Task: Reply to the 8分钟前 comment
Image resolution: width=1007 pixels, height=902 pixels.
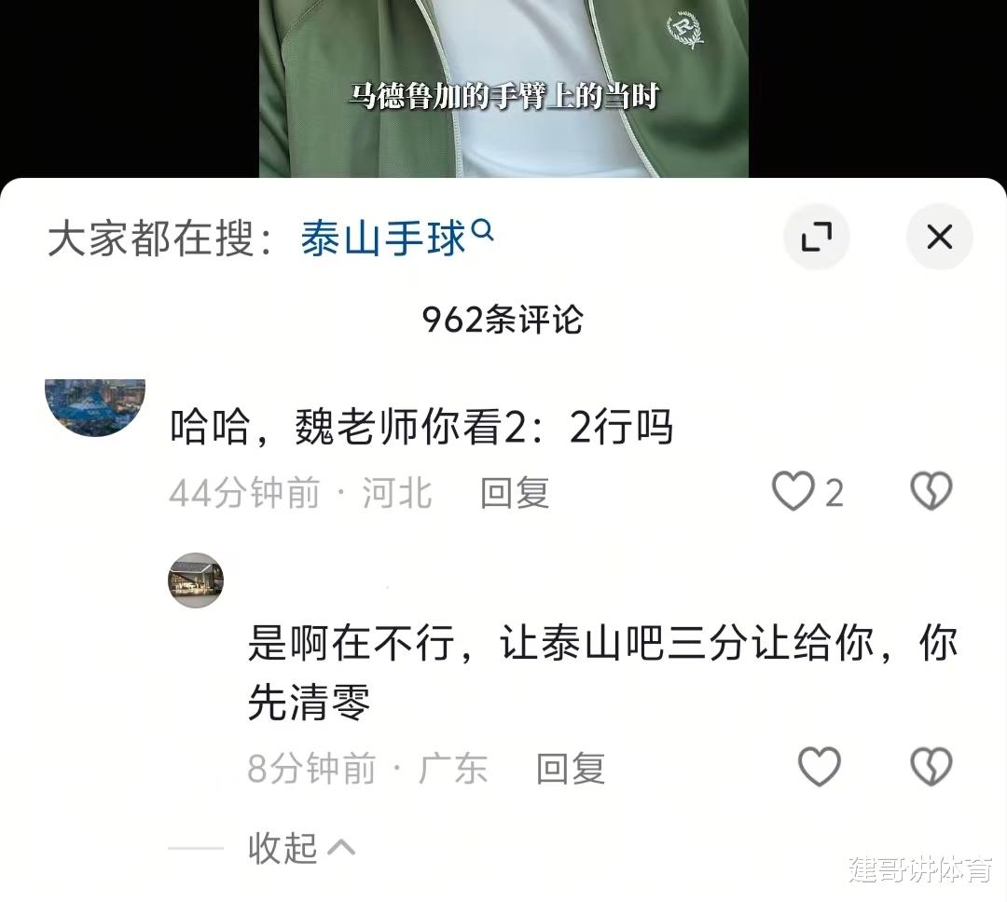Action: point(571,769)
